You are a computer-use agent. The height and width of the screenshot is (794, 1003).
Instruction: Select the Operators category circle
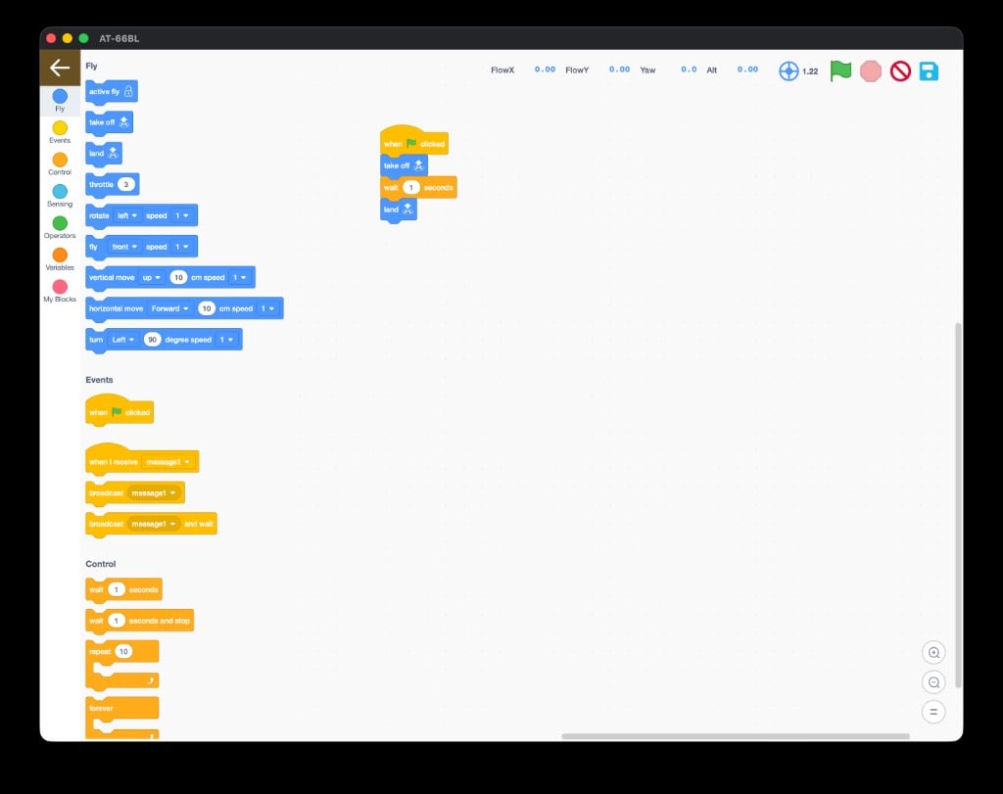coord(60,223)
